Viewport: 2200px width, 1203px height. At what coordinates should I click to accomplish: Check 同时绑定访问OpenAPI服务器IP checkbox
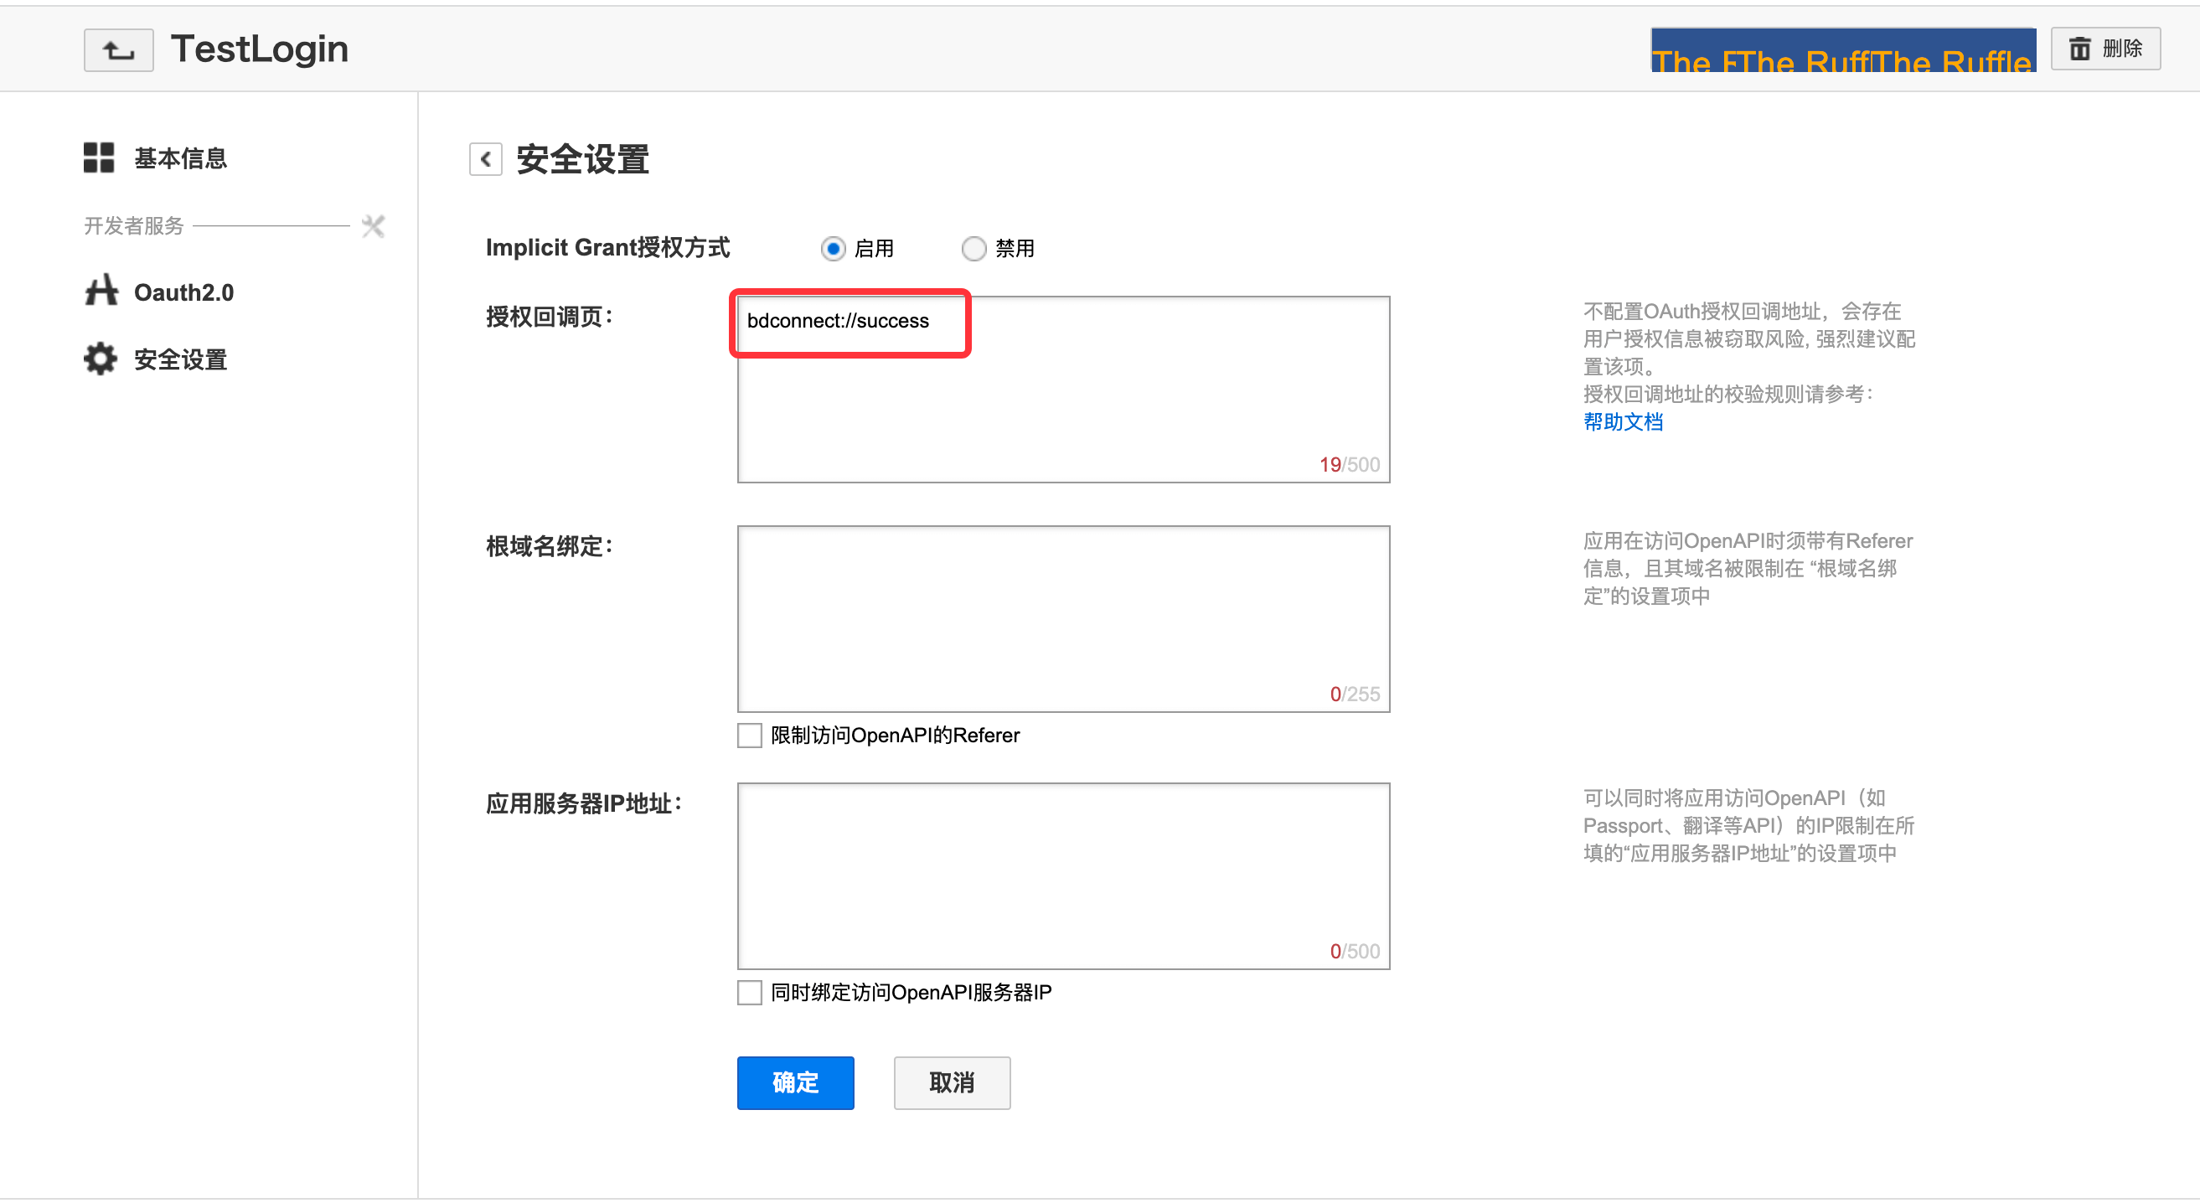pyautogui.click(x=750, y=993)
